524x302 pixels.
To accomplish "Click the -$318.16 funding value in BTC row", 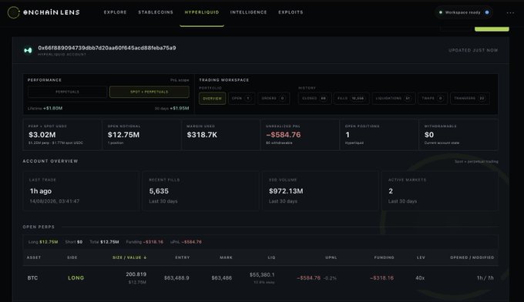I will (381, 278).
